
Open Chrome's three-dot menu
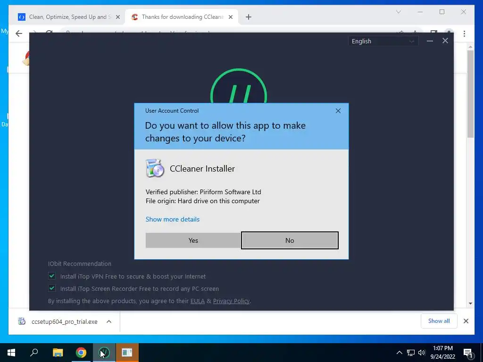[464, 33]
